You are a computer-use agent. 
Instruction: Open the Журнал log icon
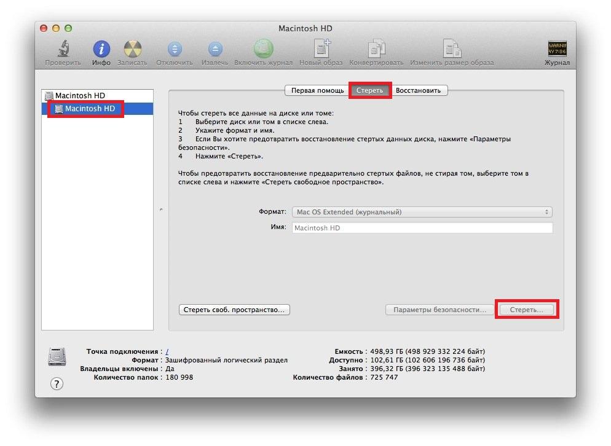pos(557,49)
